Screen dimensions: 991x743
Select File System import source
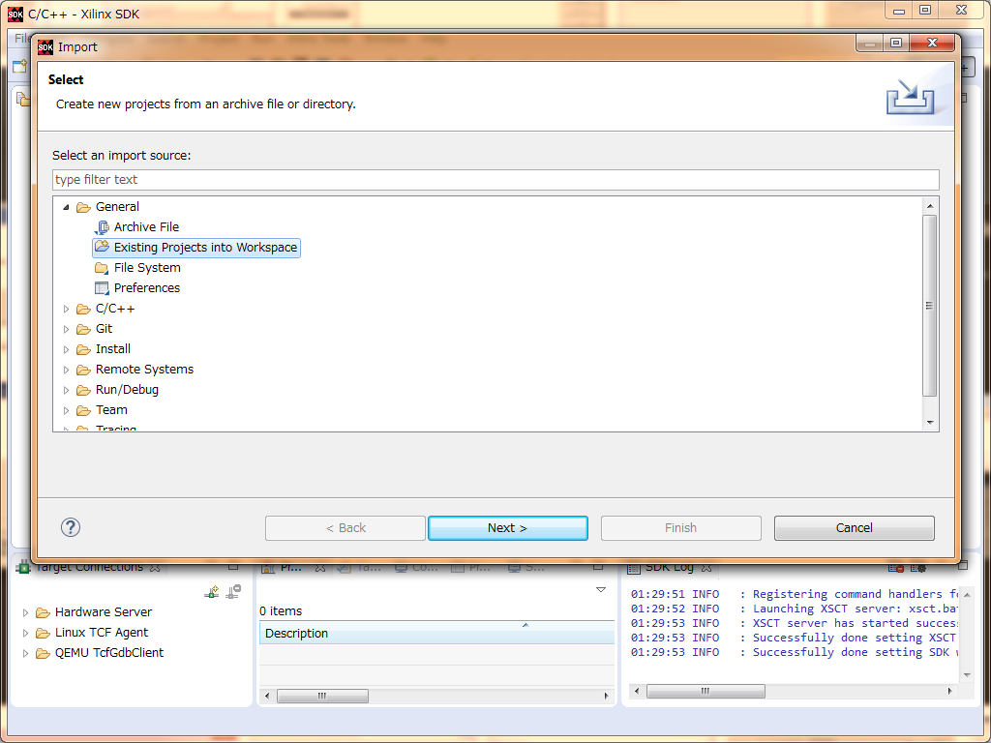coord(147,267)
